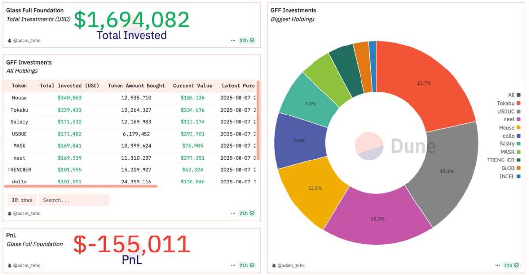529x275 pixels.
Task: Open three-dot menu on PnL panel
Action: tap(233, 265)
